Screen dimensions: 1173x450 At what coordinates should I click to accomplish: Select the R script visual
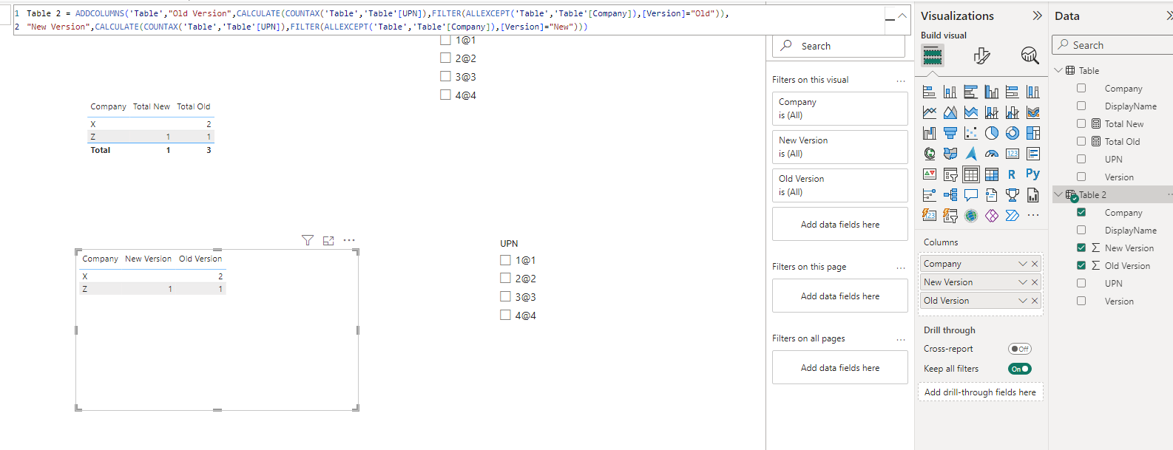point(1013,174)
